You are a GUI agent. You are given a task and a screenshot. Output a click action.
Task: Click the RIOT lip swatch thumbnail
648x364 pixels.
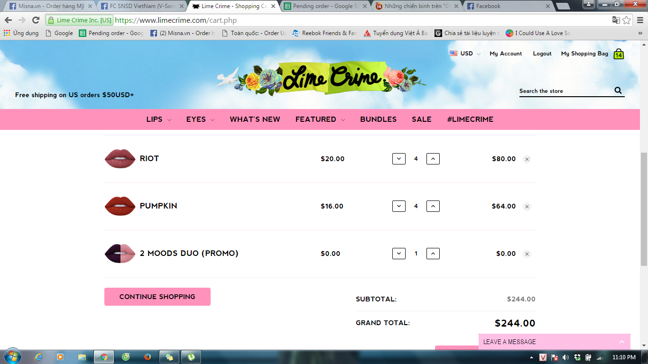tap(120, 159)
